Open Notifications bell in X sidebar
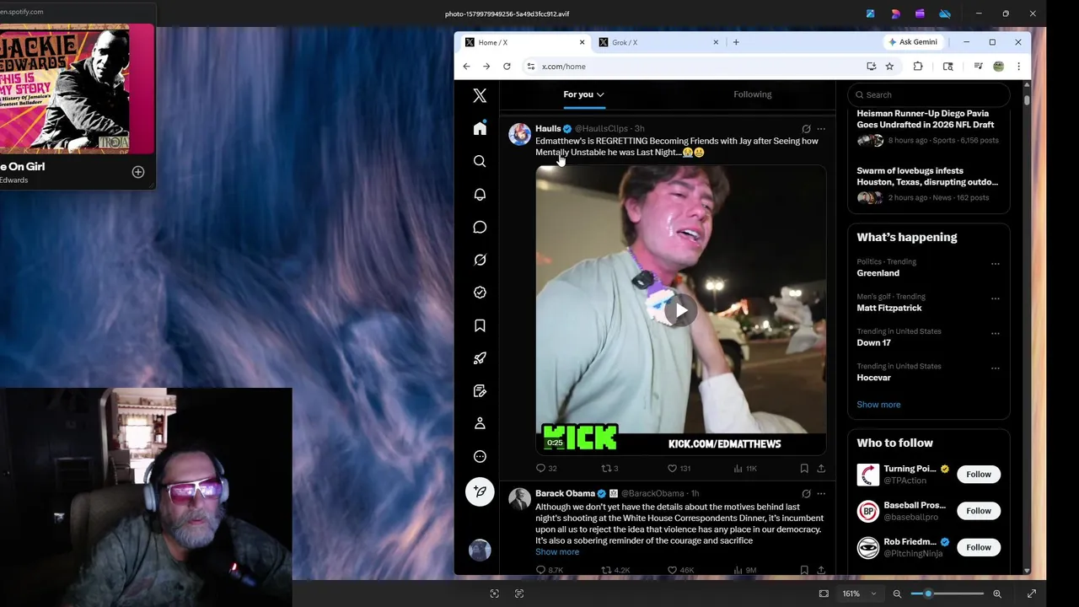1079x607 pixels. click(x=480, y=194)
